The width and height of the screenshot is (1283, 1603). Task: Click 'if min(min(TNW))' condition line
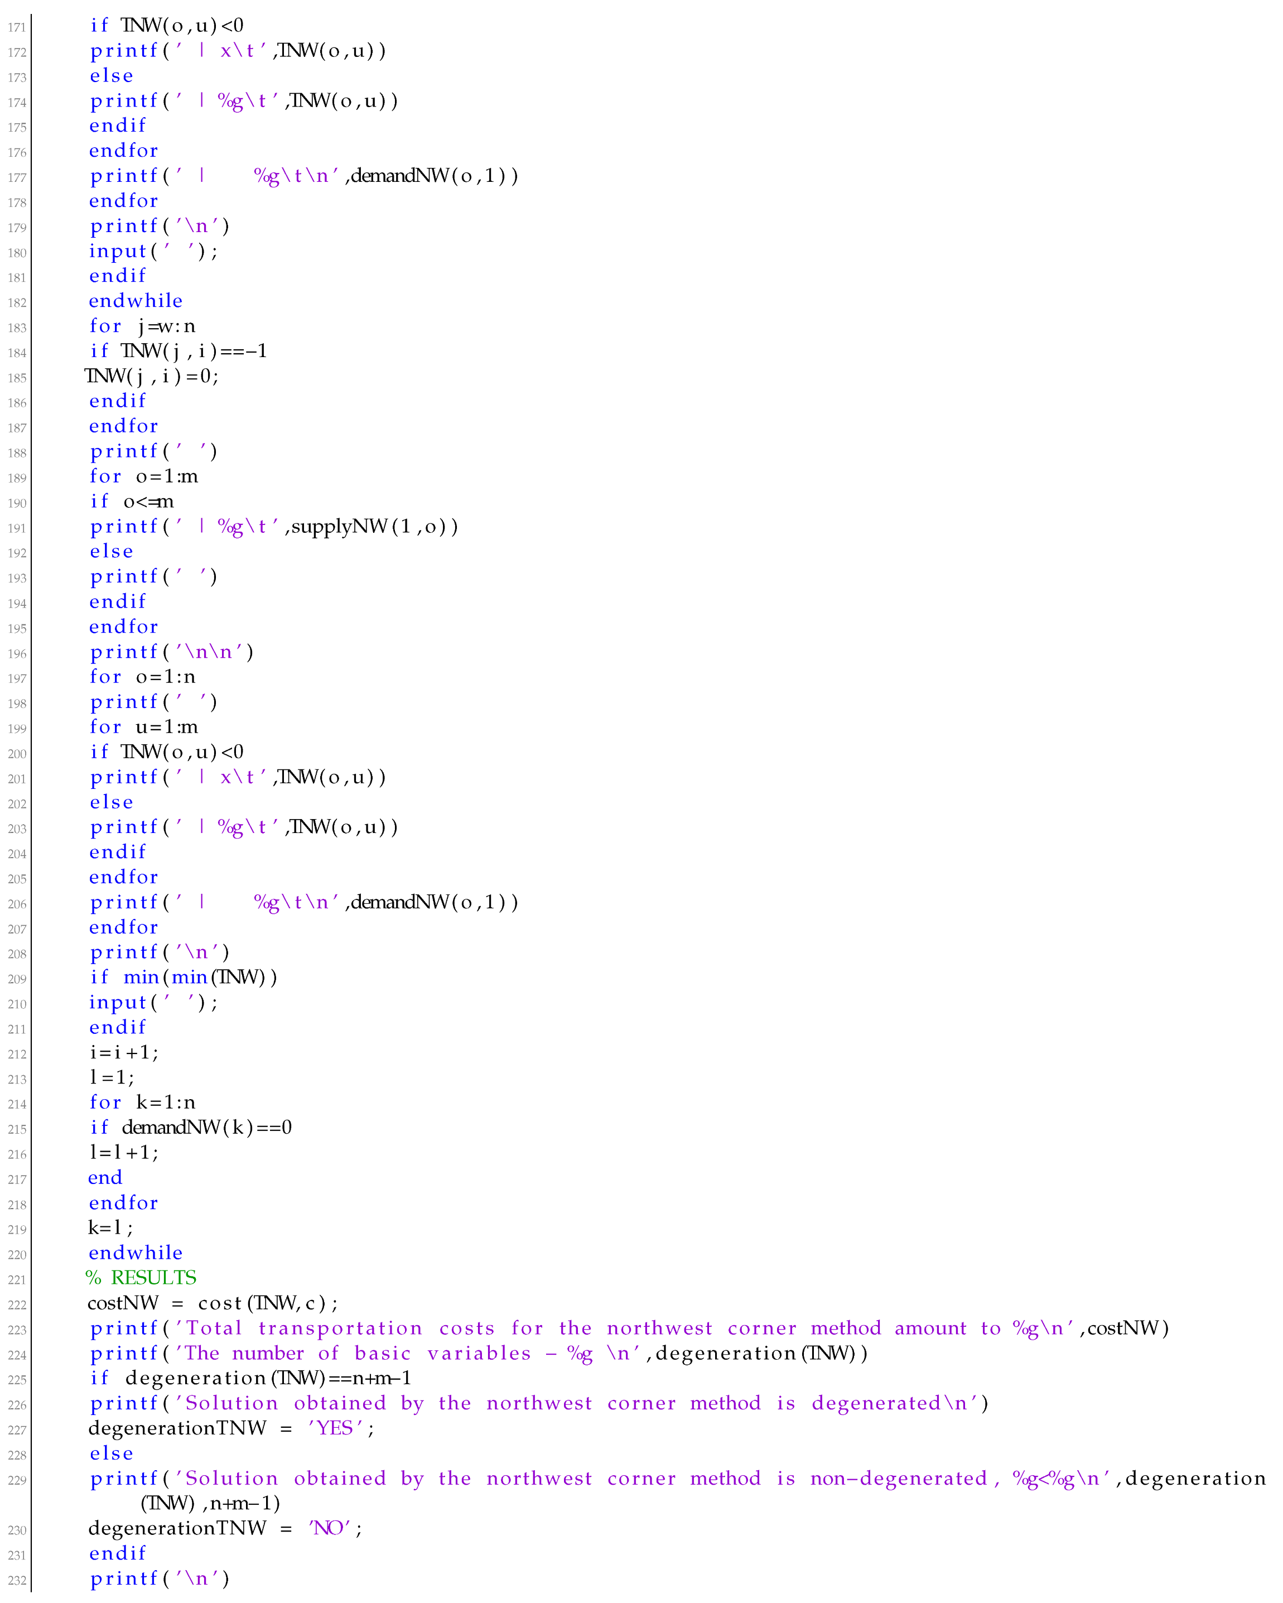click(183, 977)
